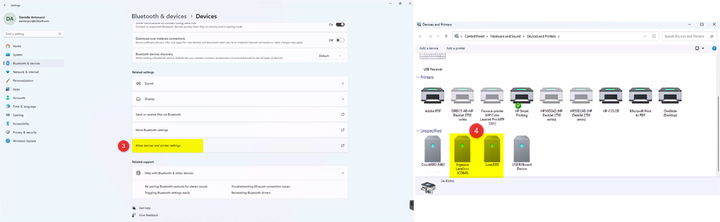Click the help icon in Devices and Printers
The image size is (720, 222).
pyautogui.click(x=714, y=48)
